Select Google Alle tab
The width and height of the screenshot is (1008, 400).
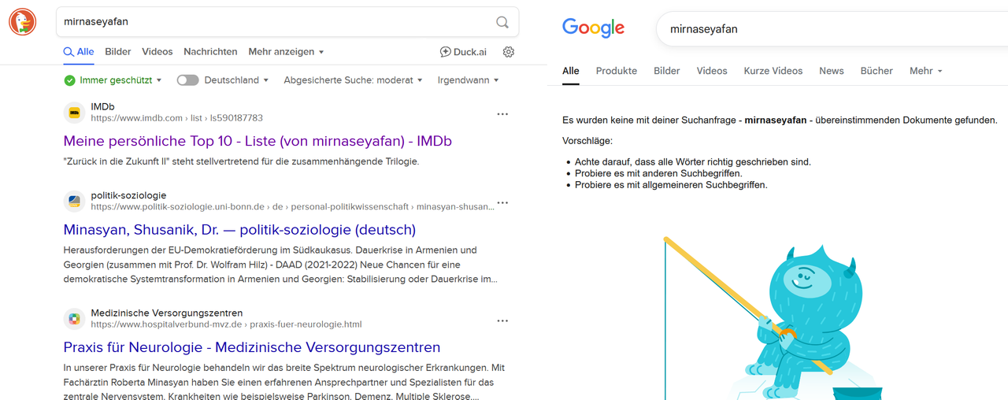pyautogui.click(x=571, y=71)
